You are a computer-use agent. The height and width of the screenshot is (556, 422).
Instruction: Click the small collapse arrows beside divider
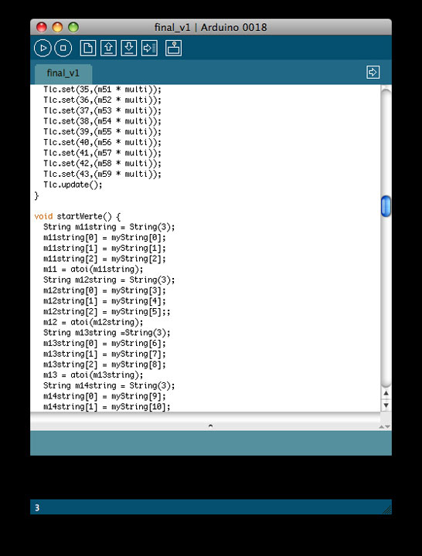click(385, 426)
